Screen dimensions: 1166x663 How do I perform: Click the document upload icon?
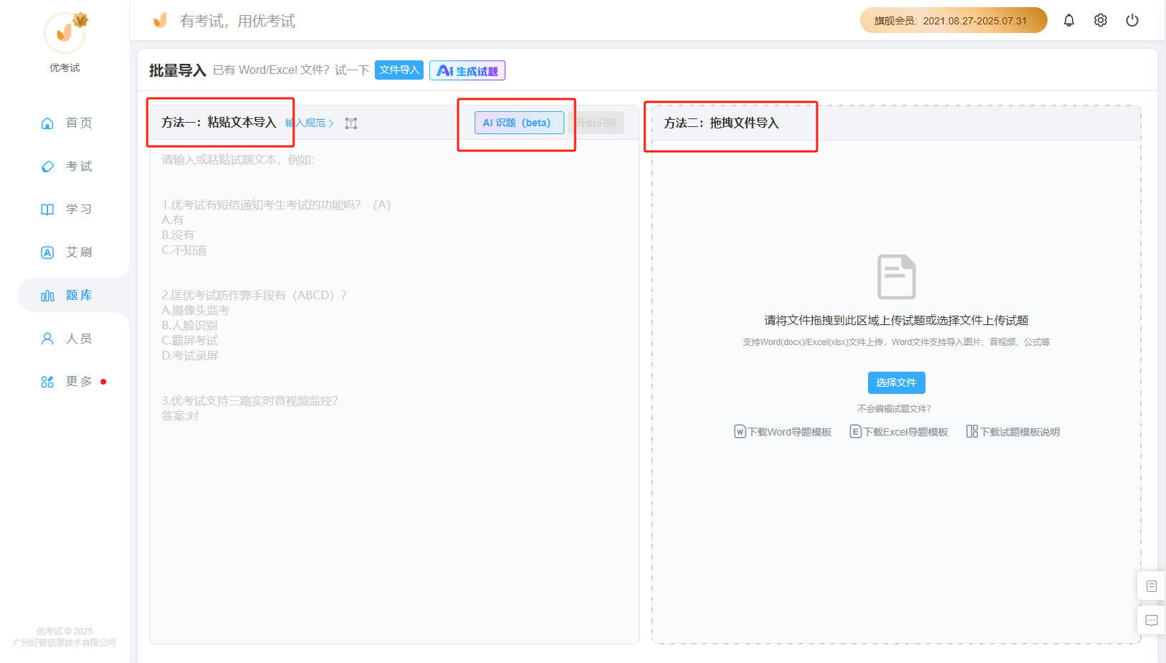click(x=897, y=277)
